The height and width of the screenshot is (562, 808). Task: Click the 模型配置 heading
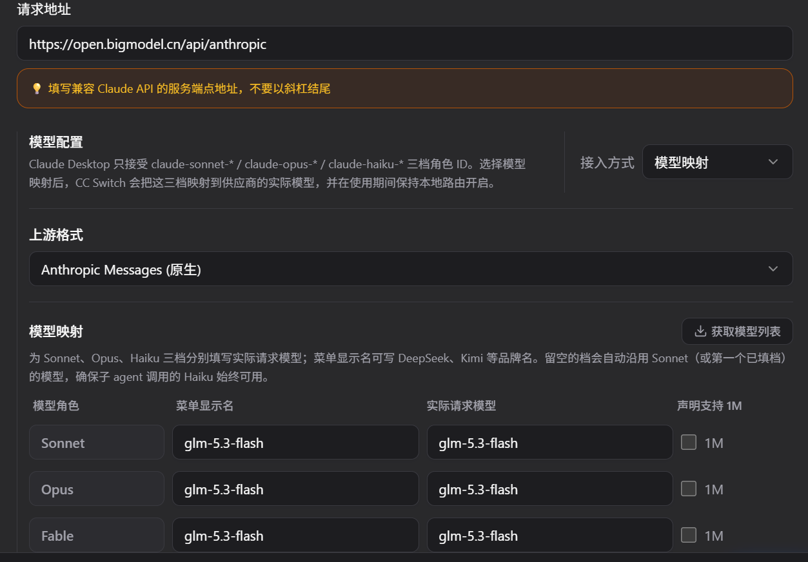point(56,142)
